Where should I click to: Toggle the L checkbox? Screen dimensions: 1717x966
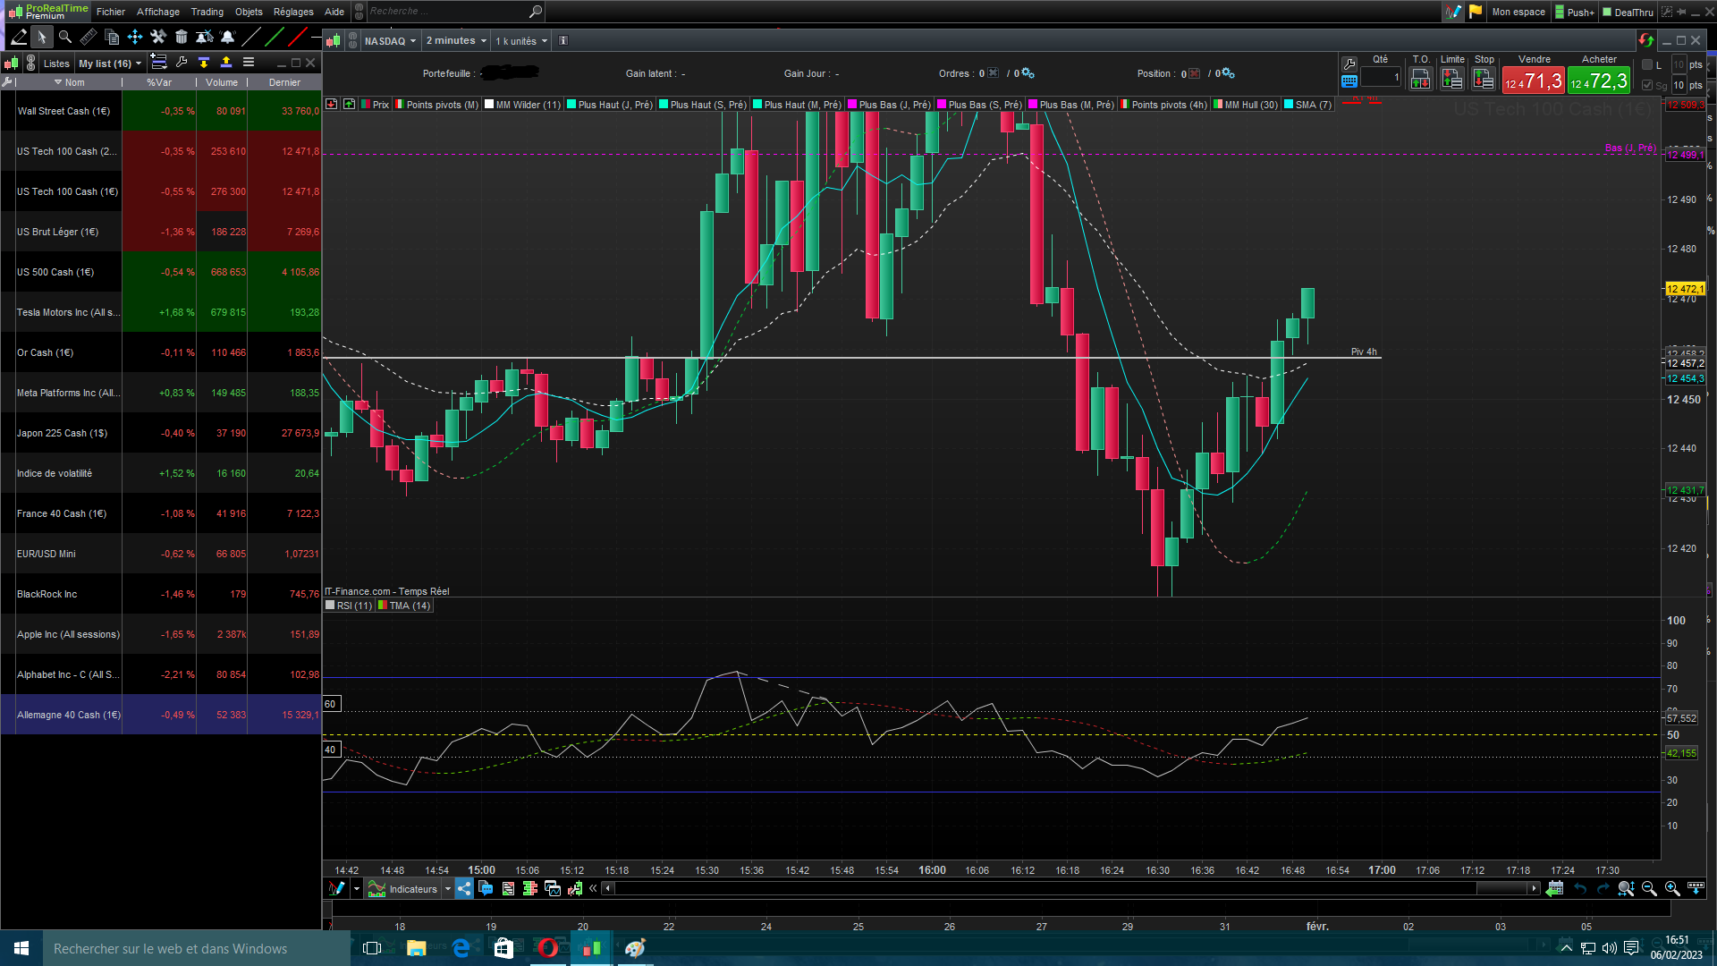[1647, 64]
